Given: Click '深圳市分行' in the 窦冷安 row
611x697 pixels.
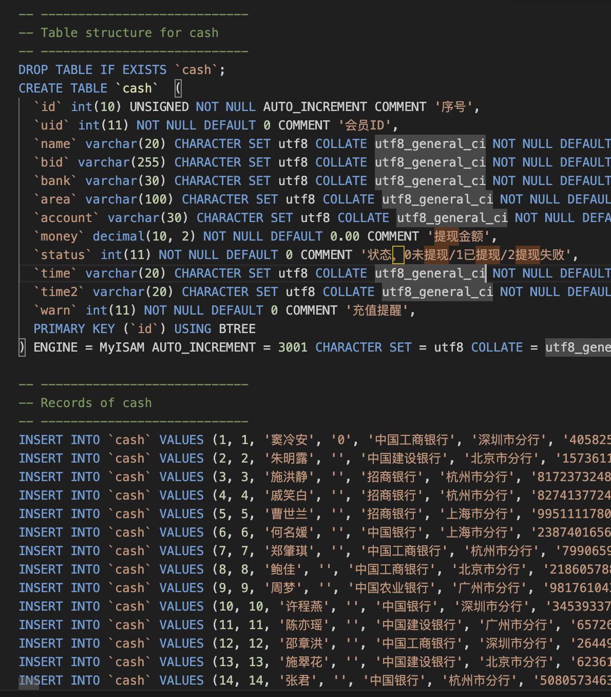Looking at the screenshot, I should tap(509, 440).
